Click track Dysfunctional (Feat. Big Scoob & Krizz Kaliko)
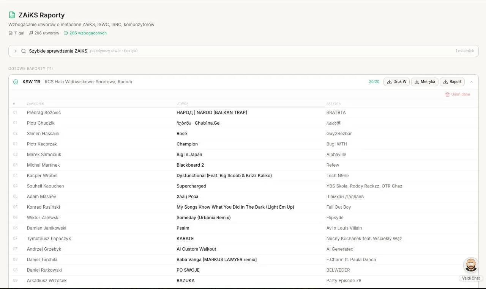This screenshot has height=289, width=486. tap(224, 176)
